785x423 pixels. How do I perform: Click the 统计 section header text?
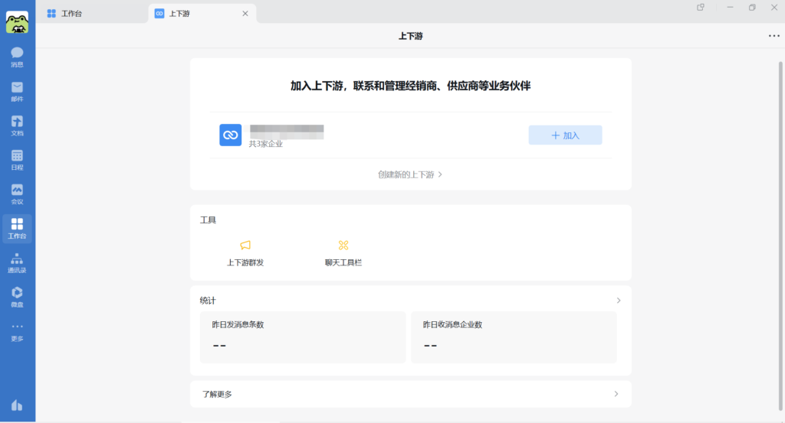[x=208, y=300]
